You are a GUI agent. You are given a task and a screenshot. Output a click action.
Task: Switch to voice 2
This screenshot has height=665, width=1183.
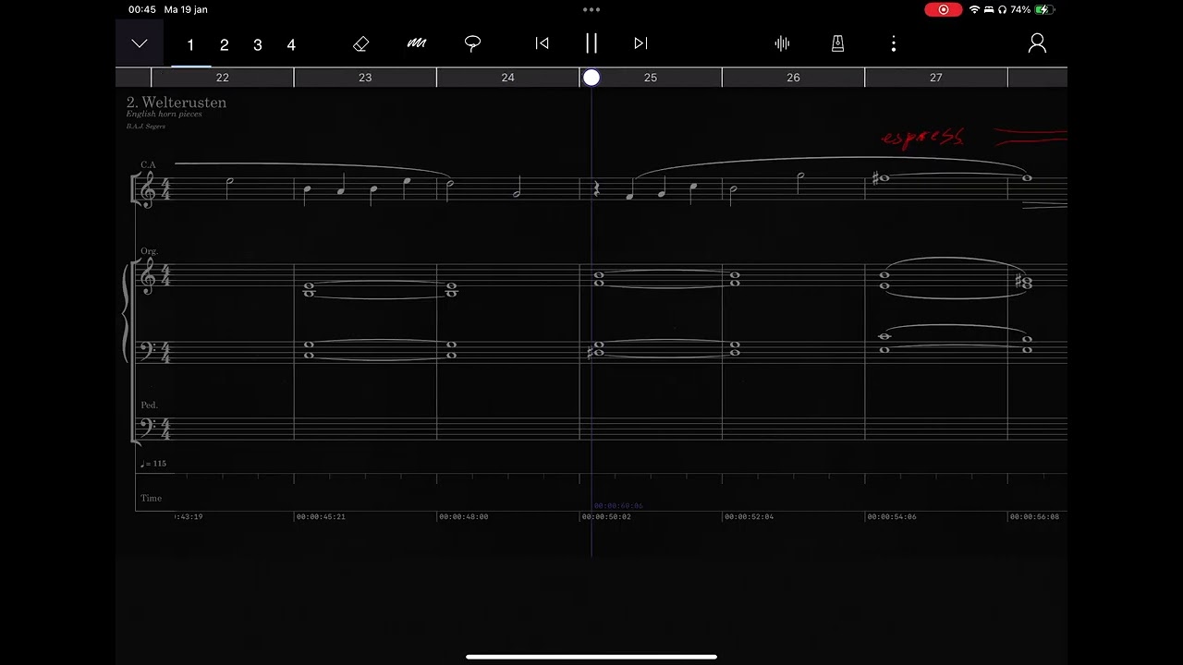point(224,45)
